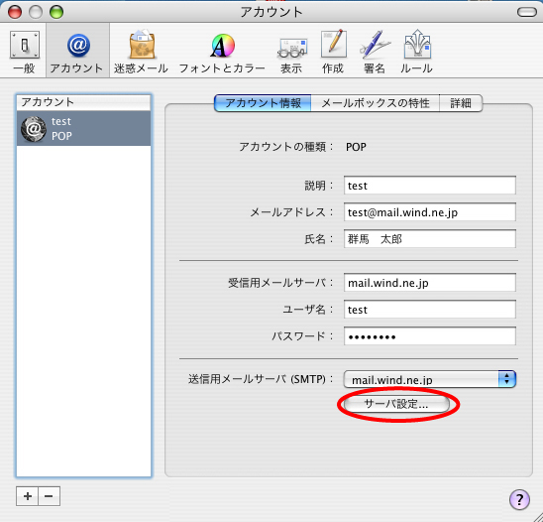Open the 迷惑メール junk mail settings
Viewport: 543px width, 522px height.
pyautogui.click(x=142, y=52)
